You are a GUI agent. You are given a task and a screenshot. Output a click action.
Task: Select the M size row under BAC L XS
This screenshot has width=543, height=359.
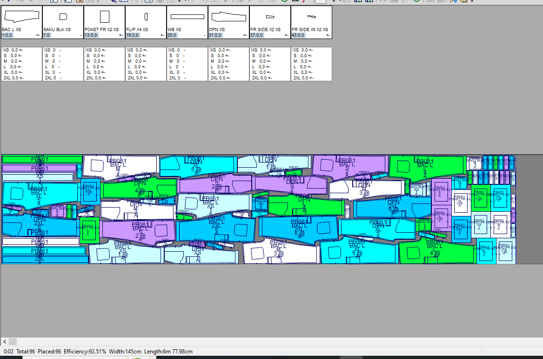click(x=13, y=61)
